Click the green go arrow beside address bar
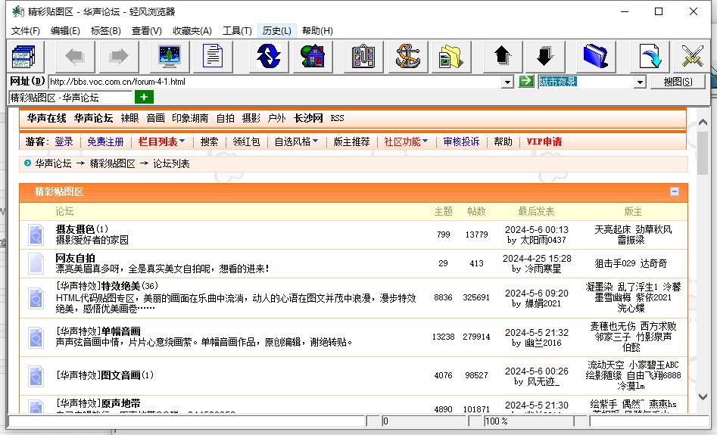This screenshot has height=435, width=717. (526, 81)
